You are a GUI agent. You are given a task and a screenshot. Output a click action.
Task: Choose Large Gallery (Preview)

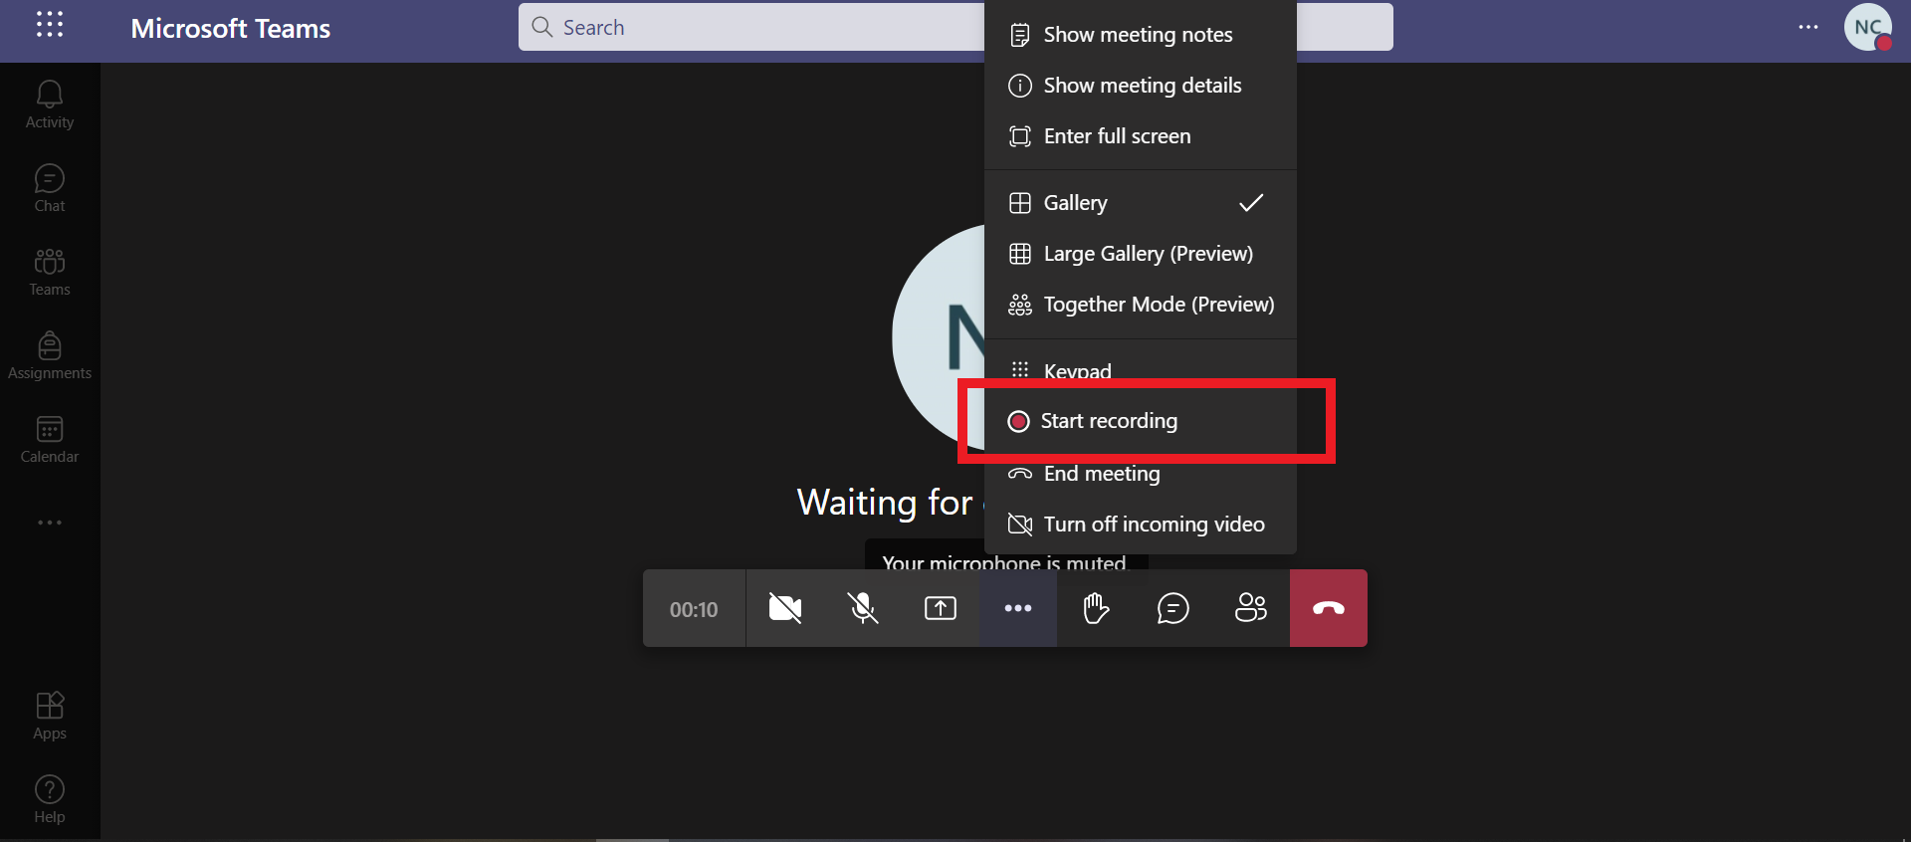pyautogui.click(x=1141, y=254)
